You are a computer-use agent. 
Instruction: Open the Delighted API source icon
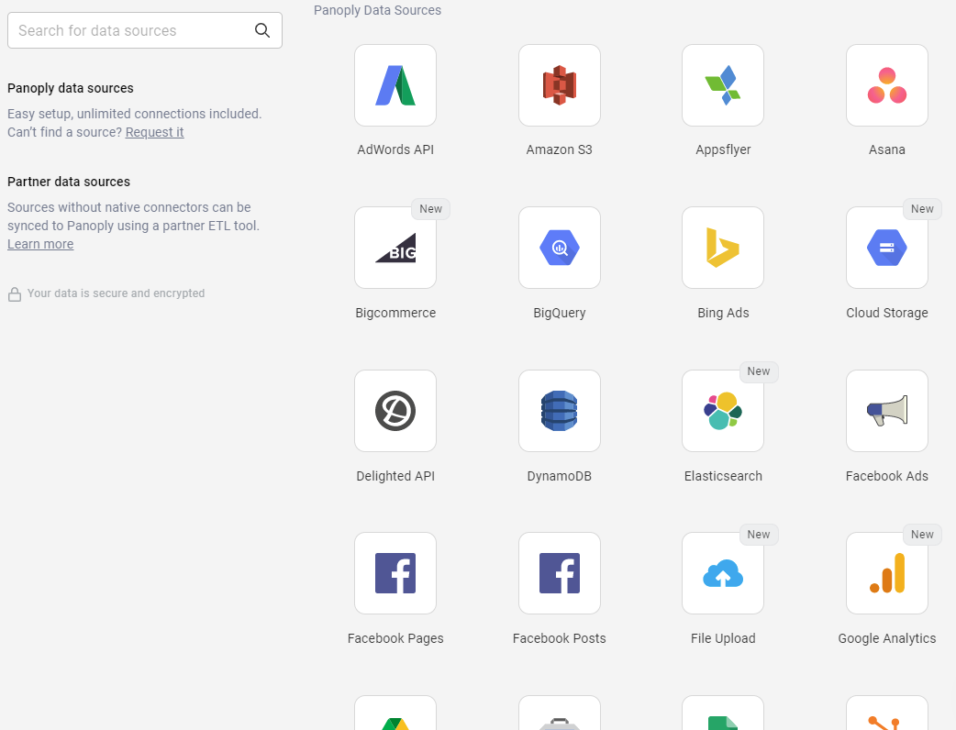pyautogui.click(x=395, y=411)
